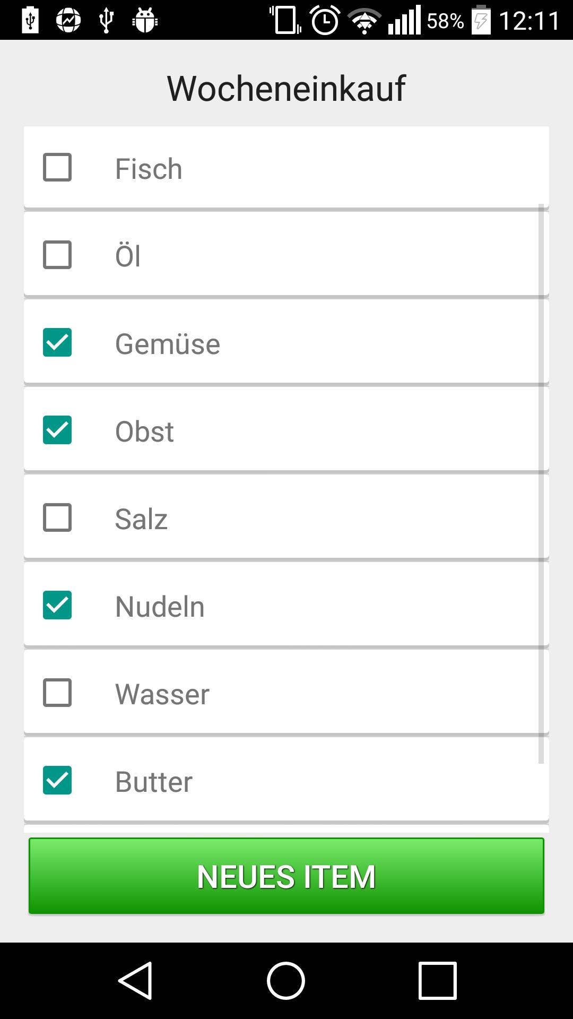The width and height of the screenshot is (573, 1019).
Task: Tap the USB debugging bug icon
Action: pyautogui.click(x=145, y=20)
